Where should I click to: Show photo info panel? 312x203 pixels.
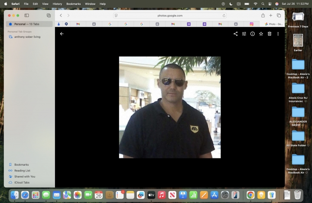(x=253, y=33)
